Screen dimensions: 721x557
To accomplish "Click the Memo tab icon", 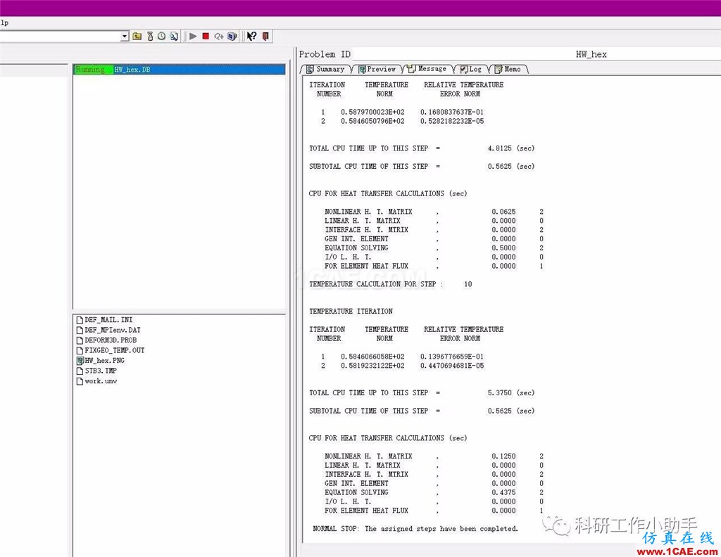I will [x=499, y=70].
